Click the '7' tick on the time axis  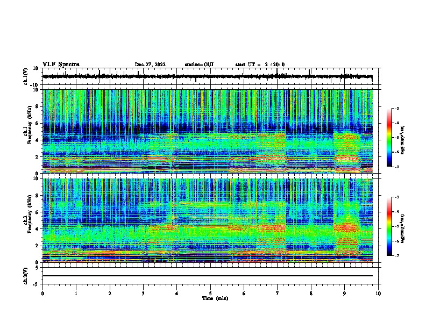coord(278,294)
